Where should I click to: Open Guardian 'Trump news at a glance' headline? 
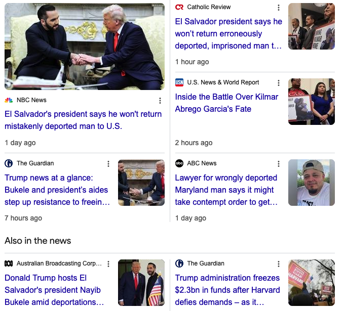click(x=57, y=190)
